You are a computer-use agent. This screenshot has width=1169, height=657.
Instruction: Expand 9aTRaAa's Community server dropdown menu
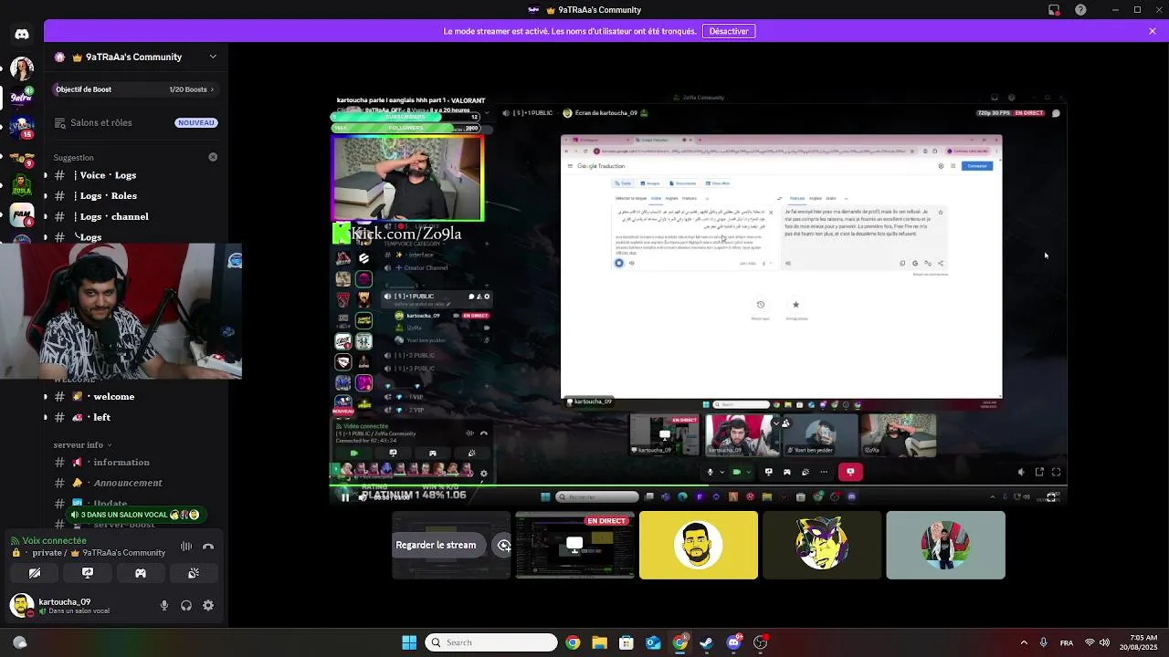[x=213, y=57]
